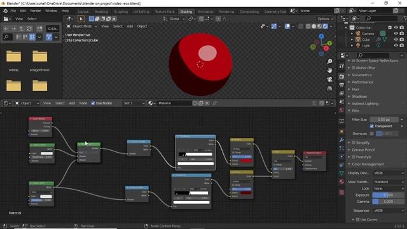Open the Object properties tab (orange square)
Image resolution: width=407 pixels, height=229 pixels.
point(341,132)
